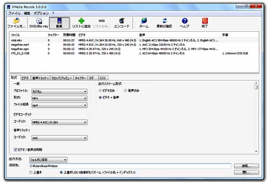Choose the 上書き radio option

31,172
